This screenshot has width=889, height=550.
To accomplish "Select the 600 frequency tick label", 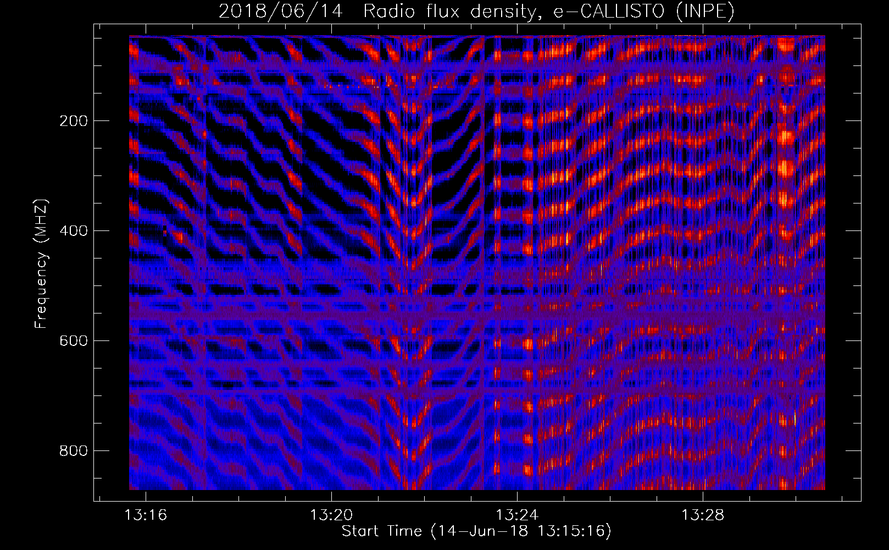I will 74,341.
